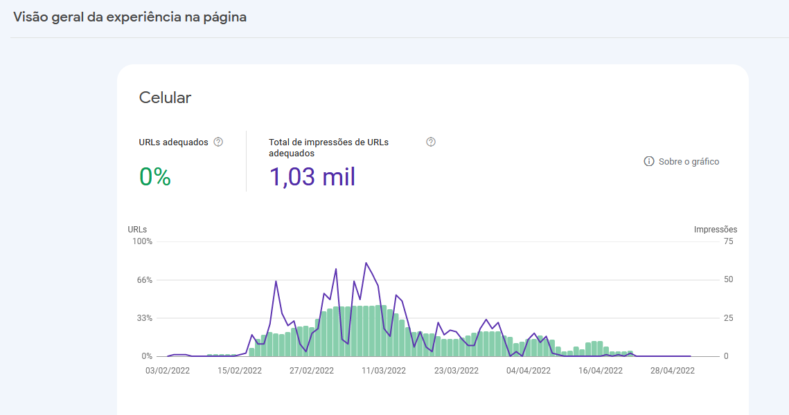789x415 pixels.
Task: Select the 04/04/2022 axis date
Action: click(529, 370)
